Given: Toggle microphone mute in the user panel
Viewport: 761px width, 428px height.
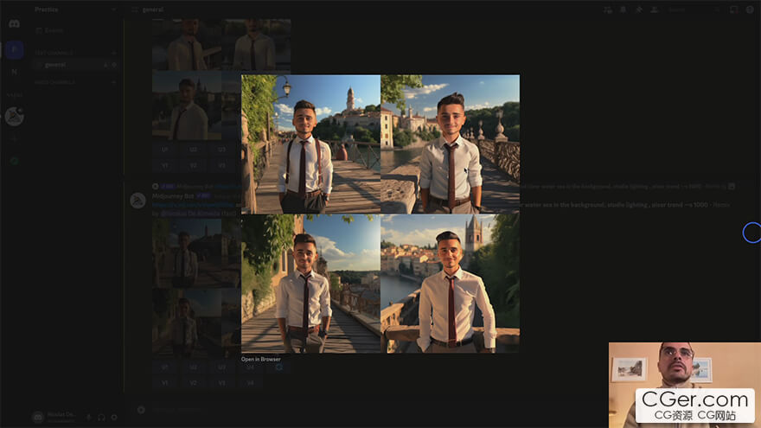Looking at the screenshot, I should point(89,417).
